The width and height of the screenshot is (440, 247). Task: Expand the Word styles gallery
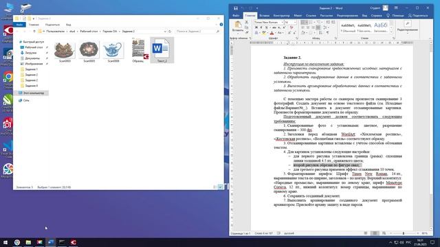click(391, 32)
